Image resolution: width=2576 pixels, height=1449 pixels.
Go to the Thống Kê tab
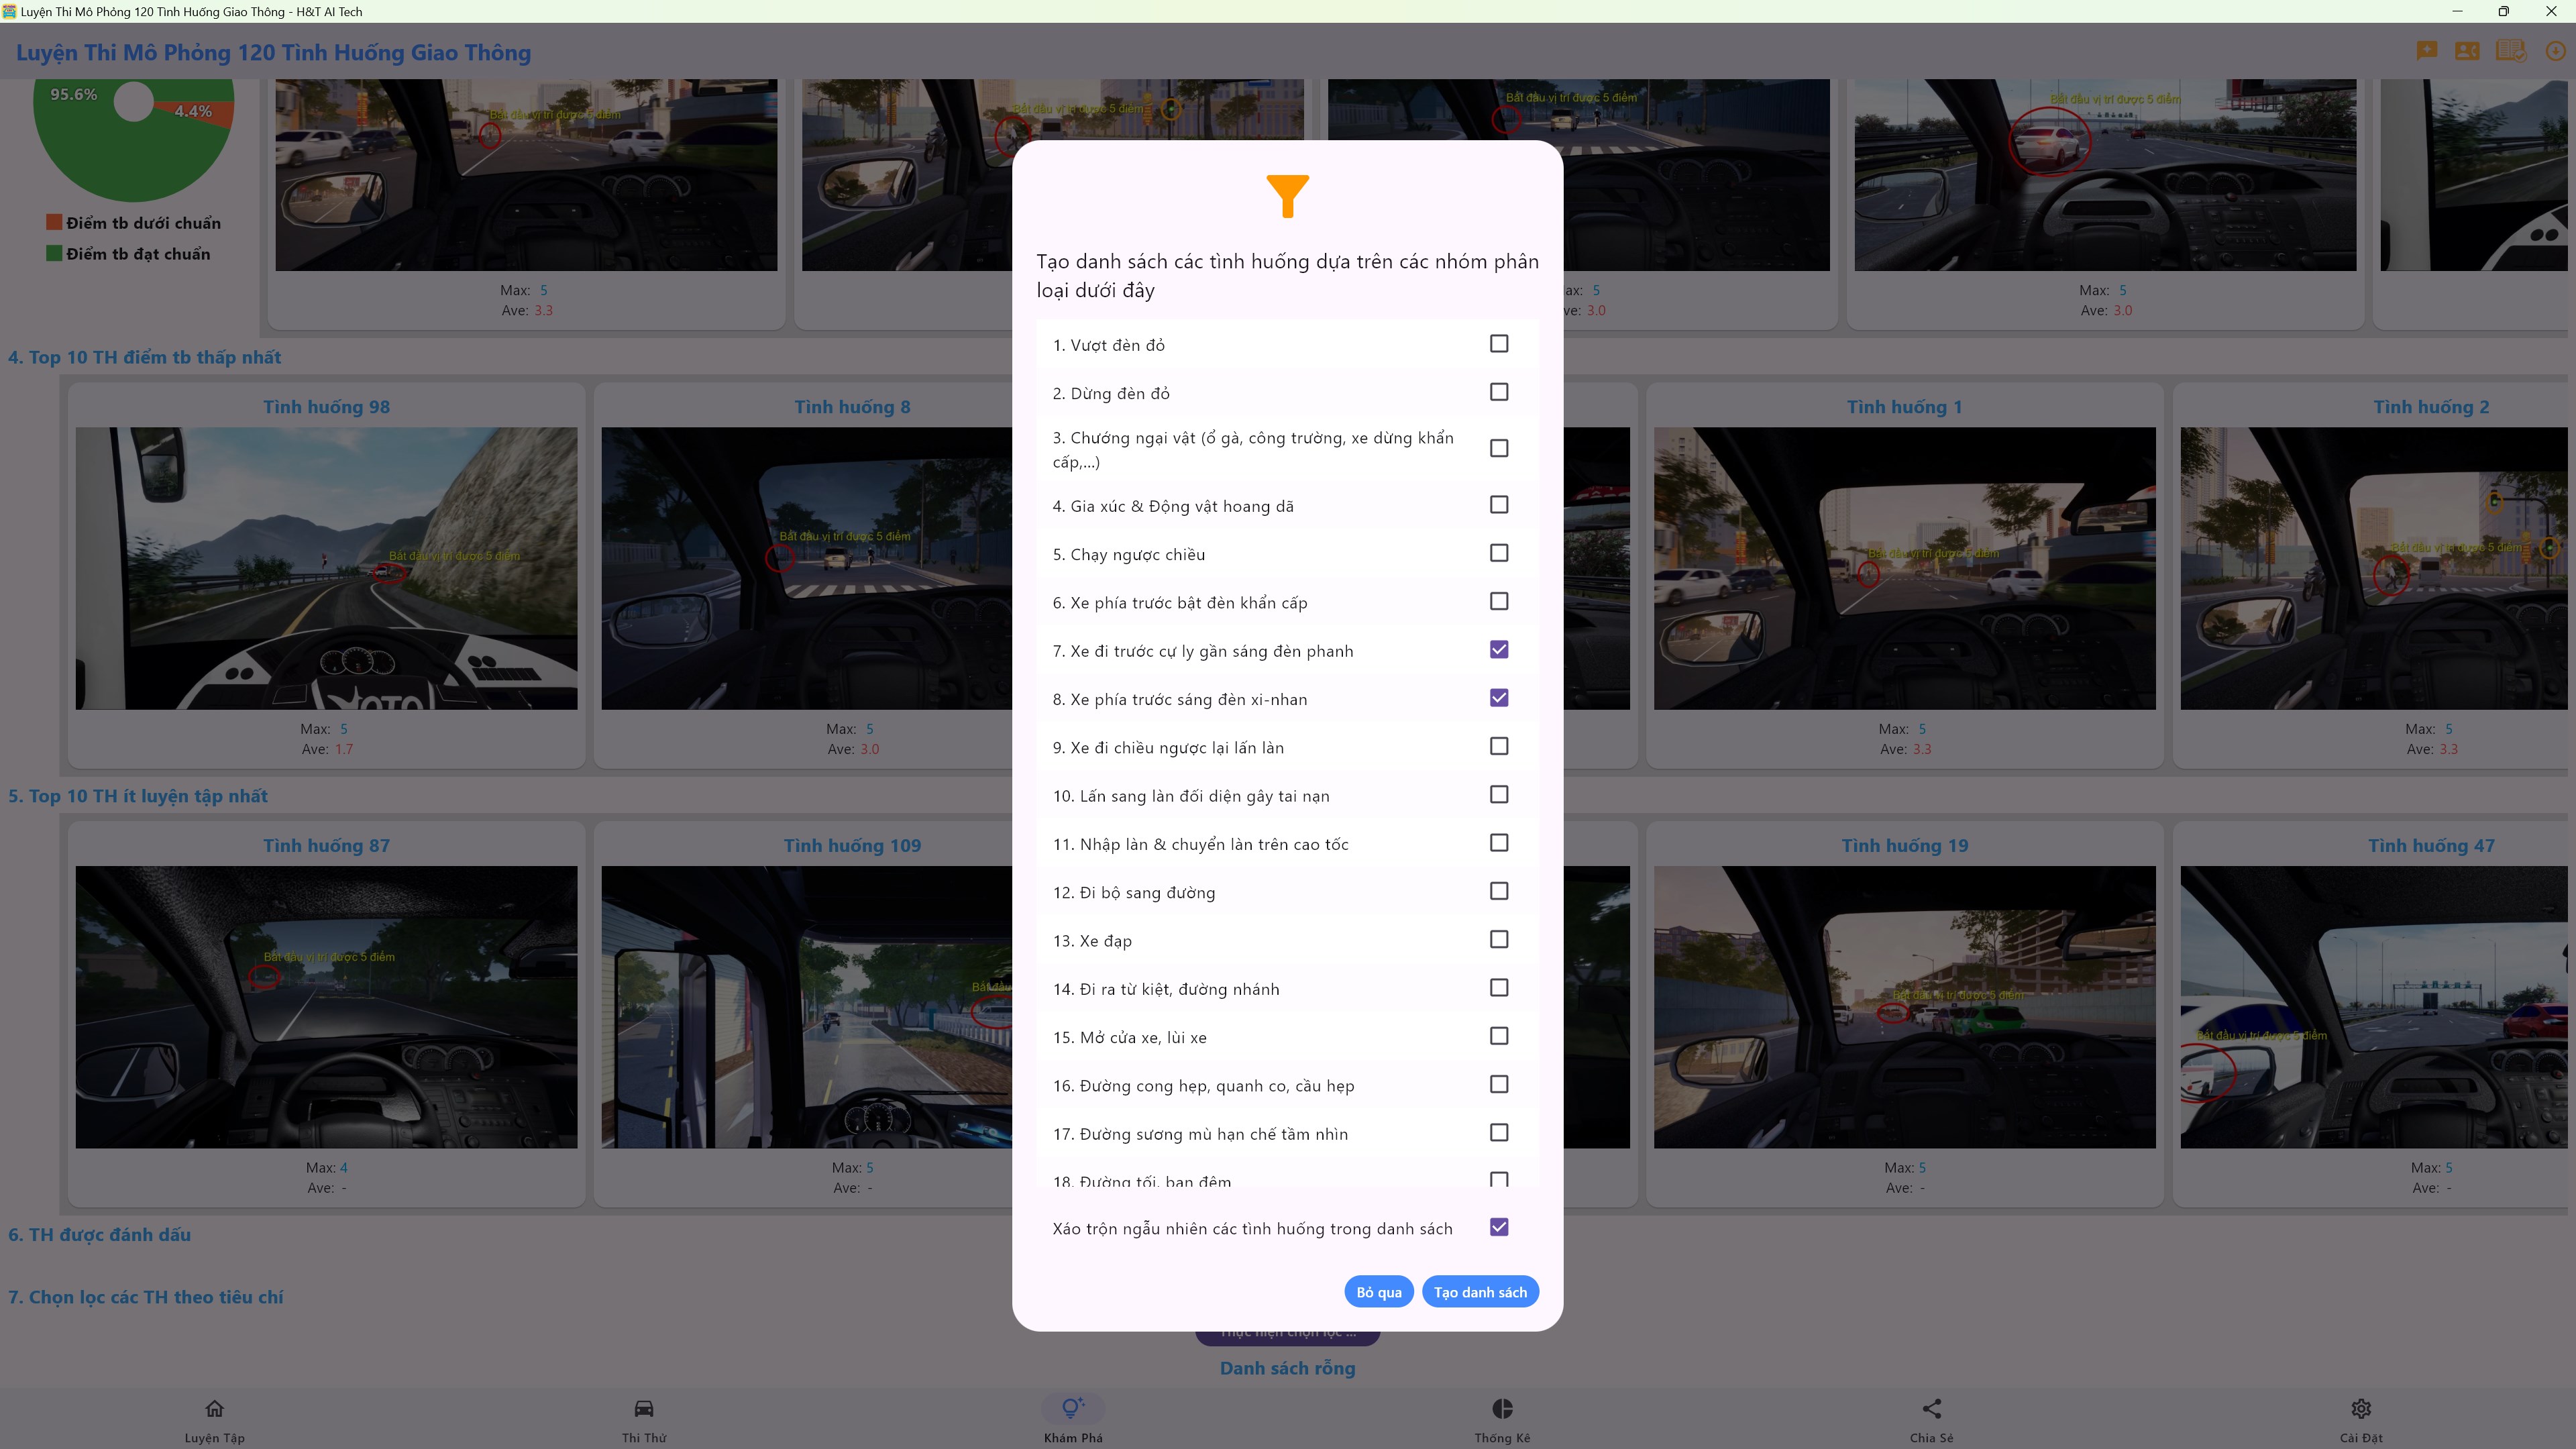click(1502, 1420)
